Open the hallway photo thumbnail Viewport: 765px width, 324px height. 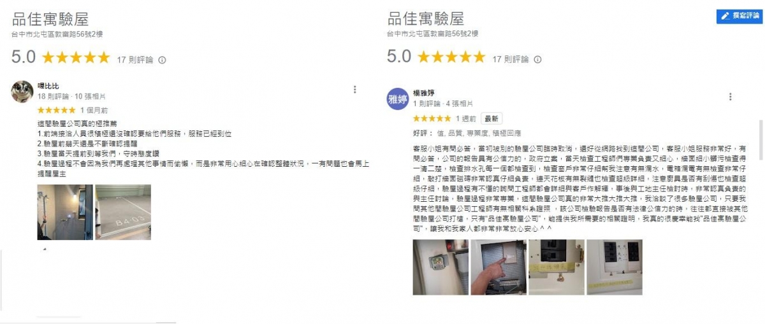[x=65, y=212]
